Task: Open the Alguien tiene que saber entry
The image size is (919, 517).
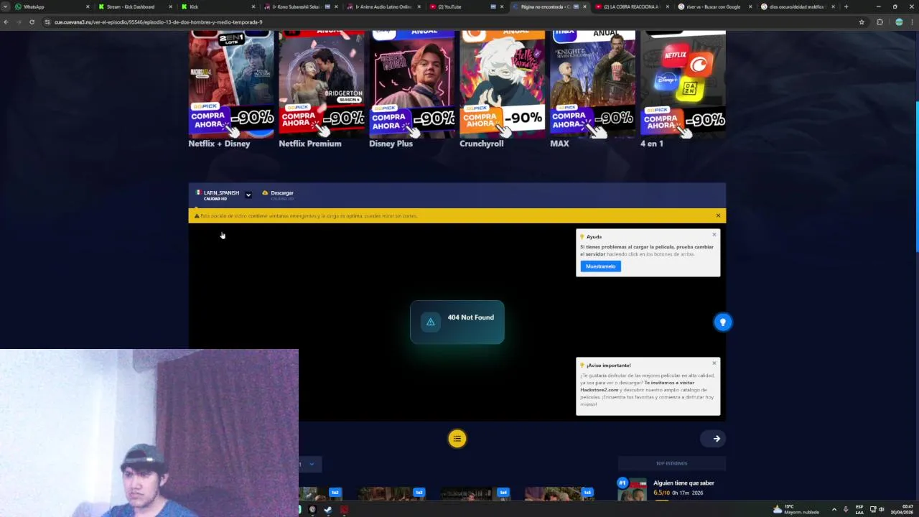Action: 684,483
